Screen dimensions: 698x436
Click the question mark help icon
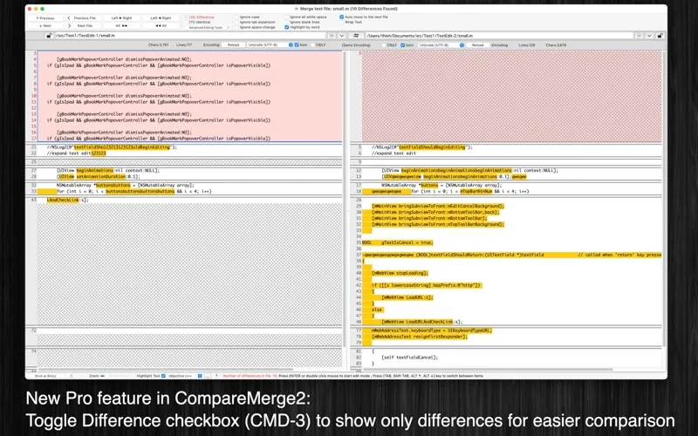coord(216,376)
